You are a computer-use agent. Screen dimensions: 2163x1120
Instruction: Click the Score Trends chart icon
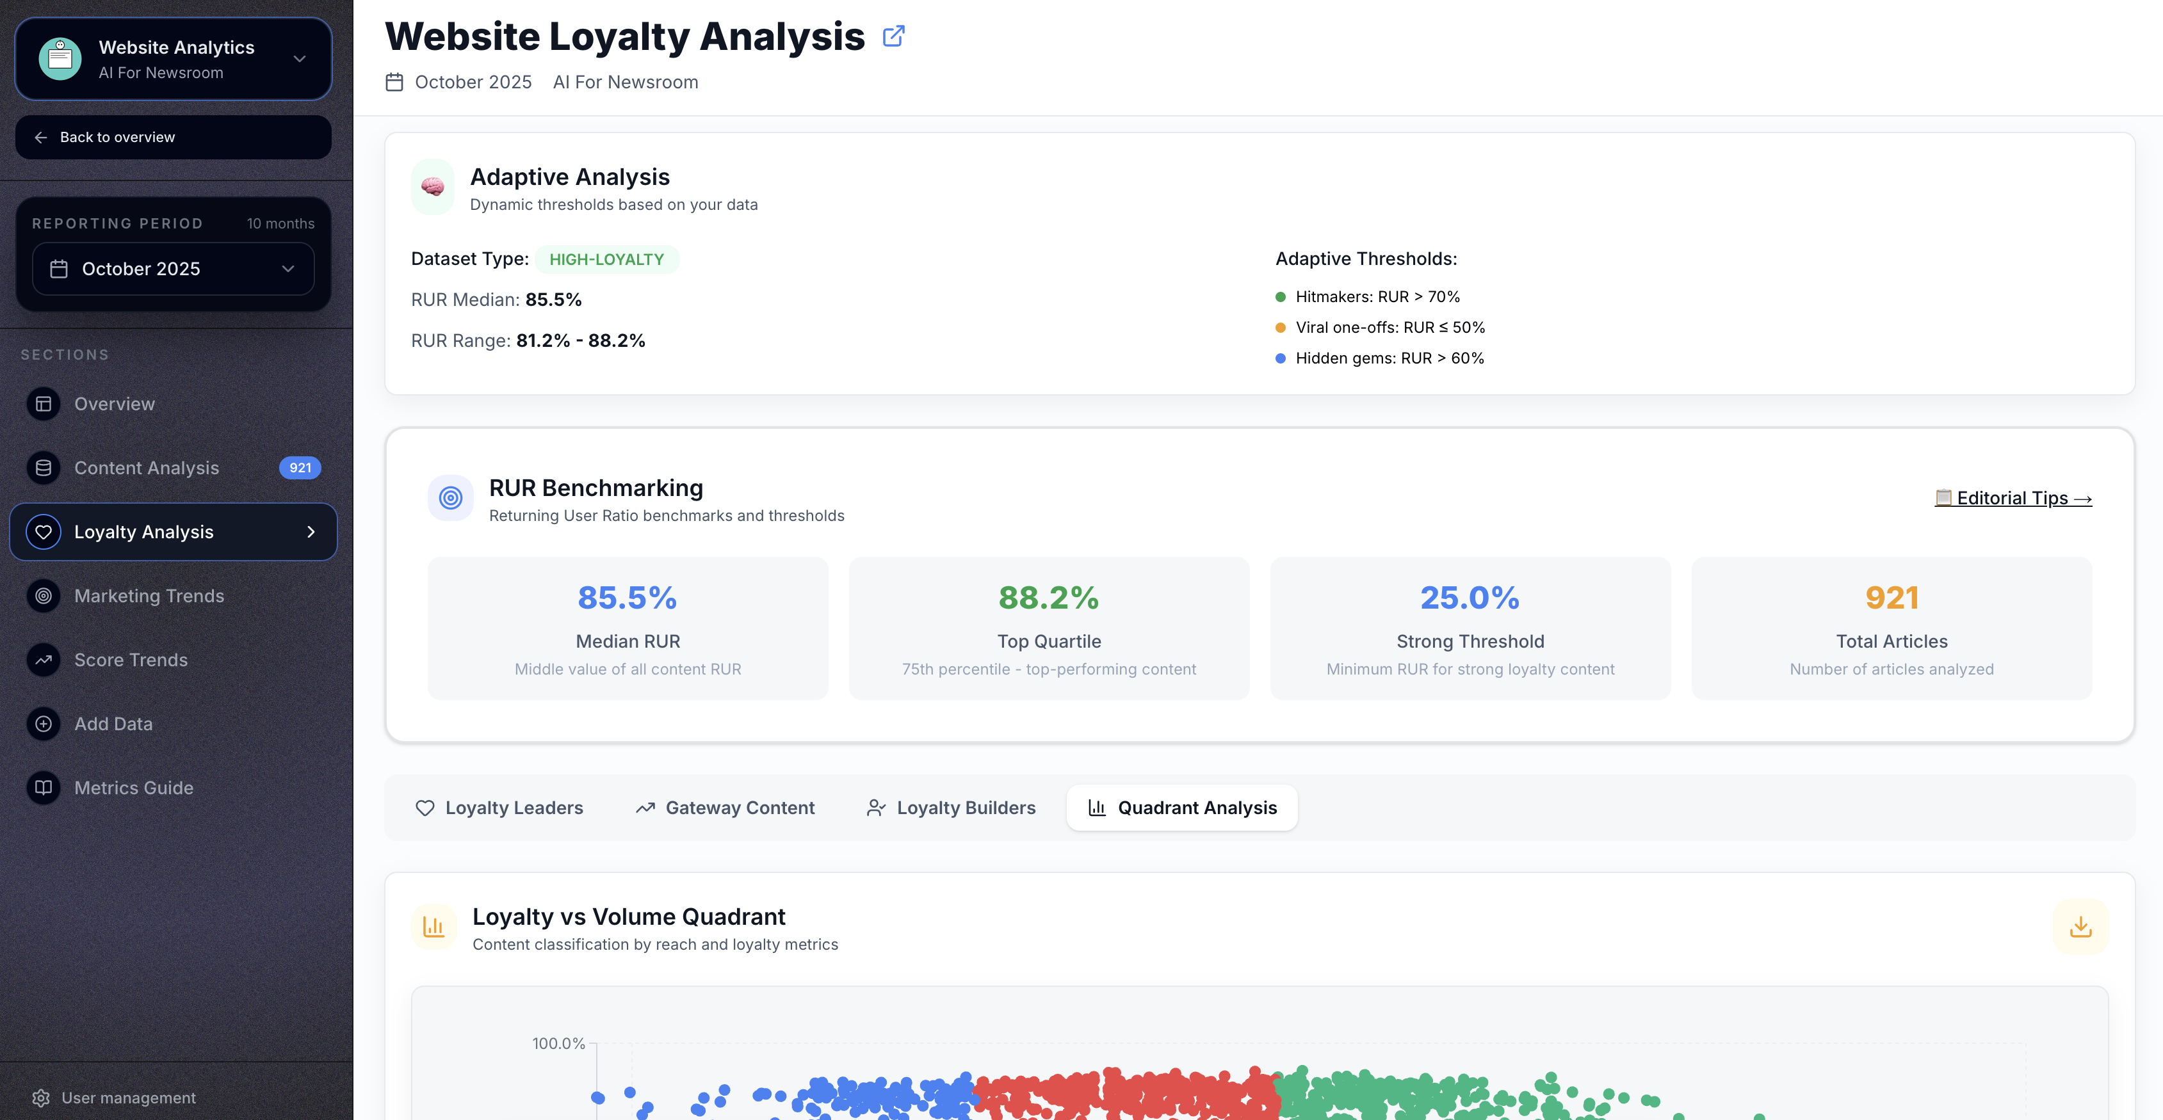click(43, 660)
